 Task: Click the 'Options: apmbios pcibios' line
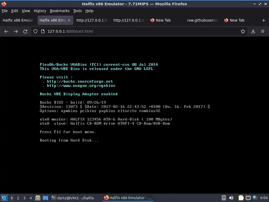(x=100, y=111)
